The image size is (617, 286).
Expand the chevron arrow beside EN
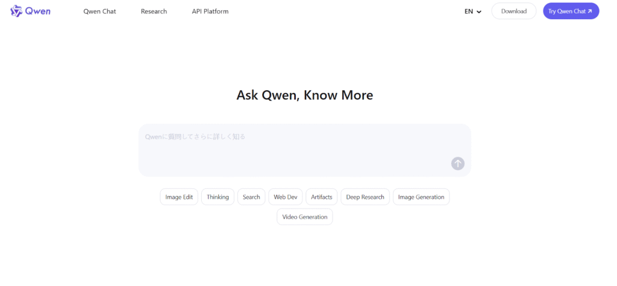point(479,12)
